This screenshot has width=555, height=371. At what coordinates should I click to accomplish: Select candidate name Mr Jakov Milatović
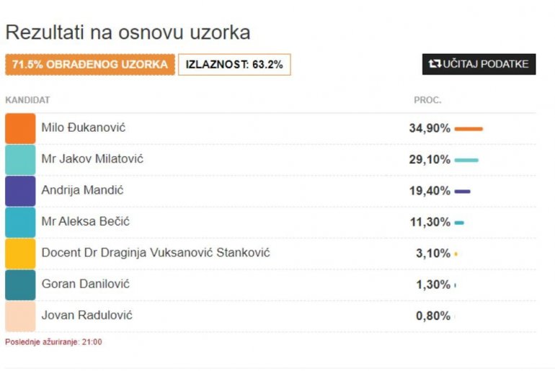point(92,158)
